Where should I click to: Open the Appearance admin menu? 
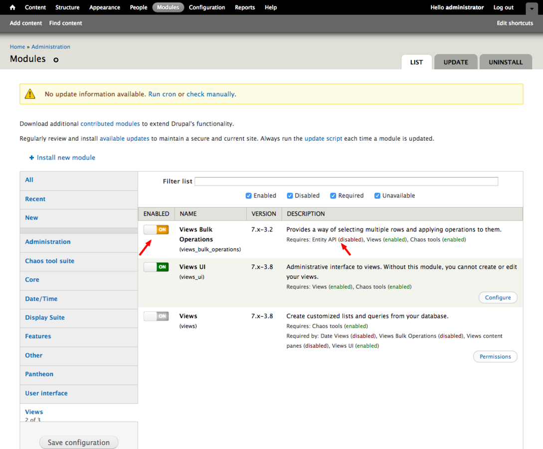tap(105, 7)
